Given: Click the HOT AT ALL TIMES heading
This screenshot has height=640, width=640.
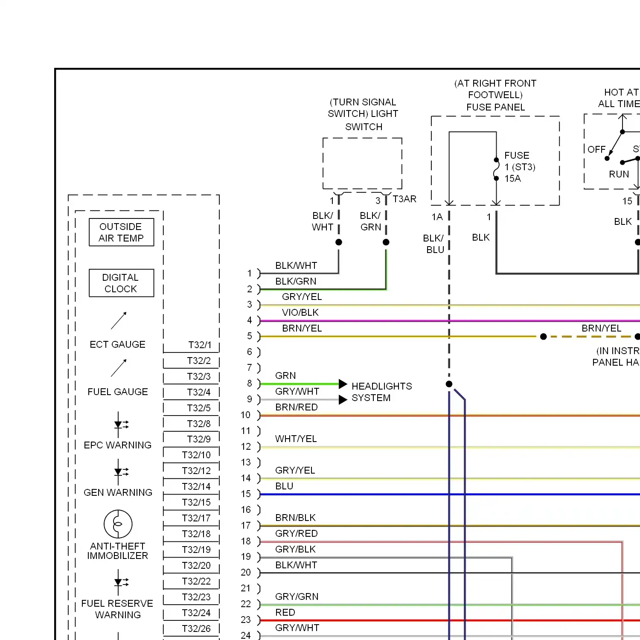Looking at the screenshot, I should (620, 98).
